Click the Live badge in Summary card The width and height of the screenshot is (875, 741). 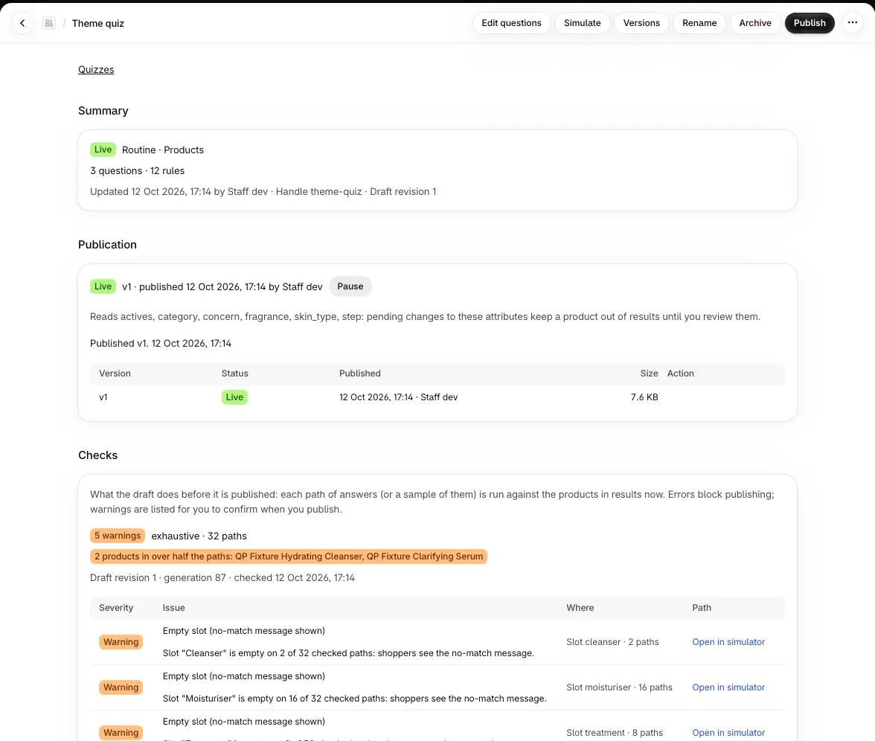point(103,150)
